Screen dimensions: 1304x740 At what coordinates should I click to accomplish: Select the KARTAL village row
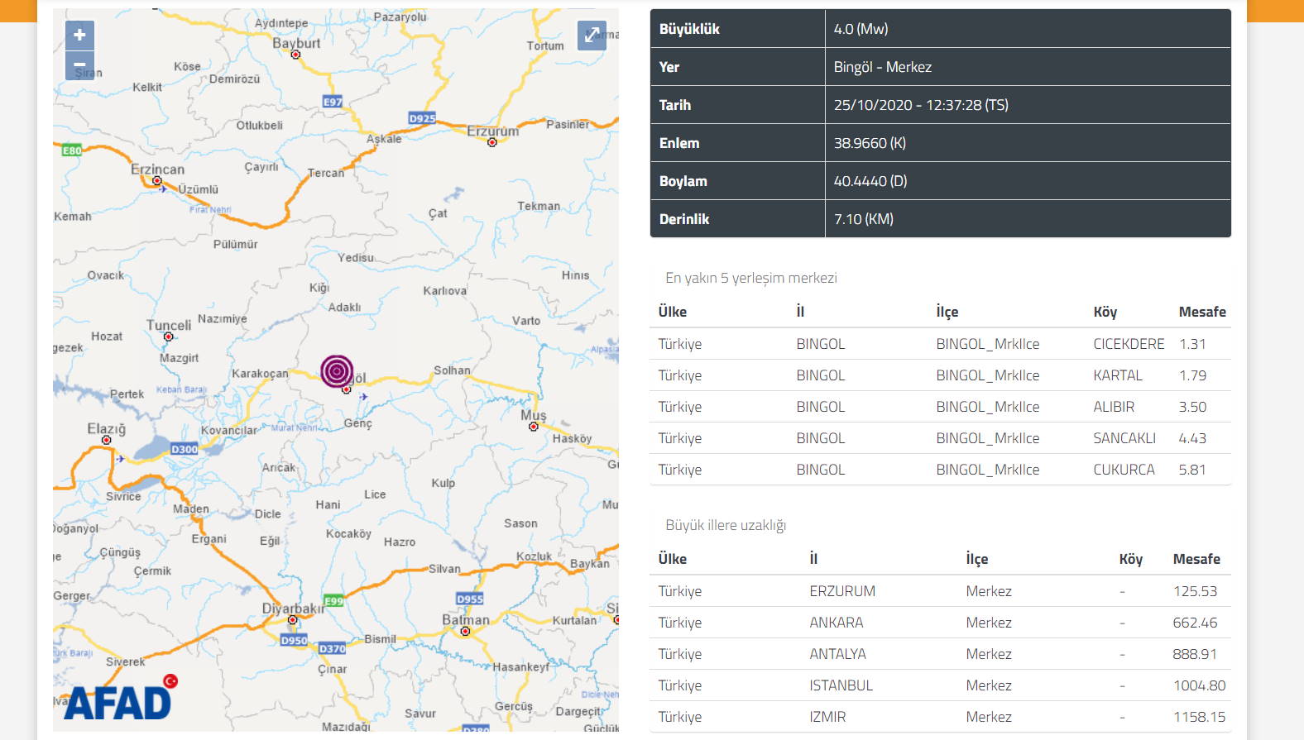click(940, 375)
